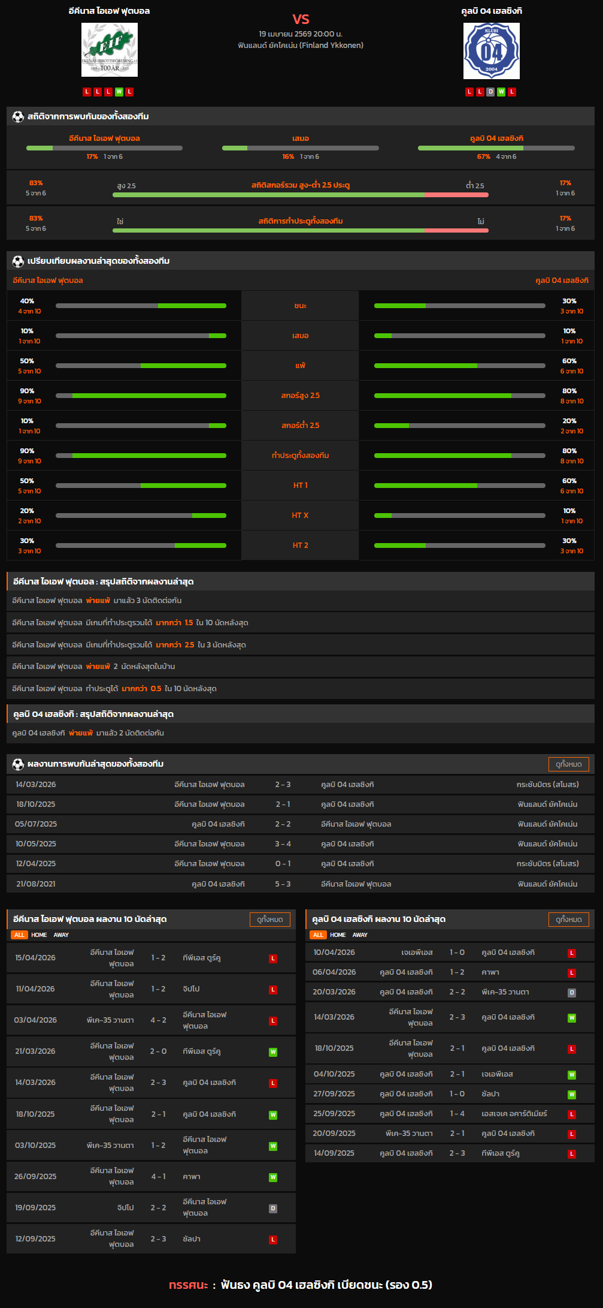Click the L result badge for the 10/04/2026 match

[572, 953]
